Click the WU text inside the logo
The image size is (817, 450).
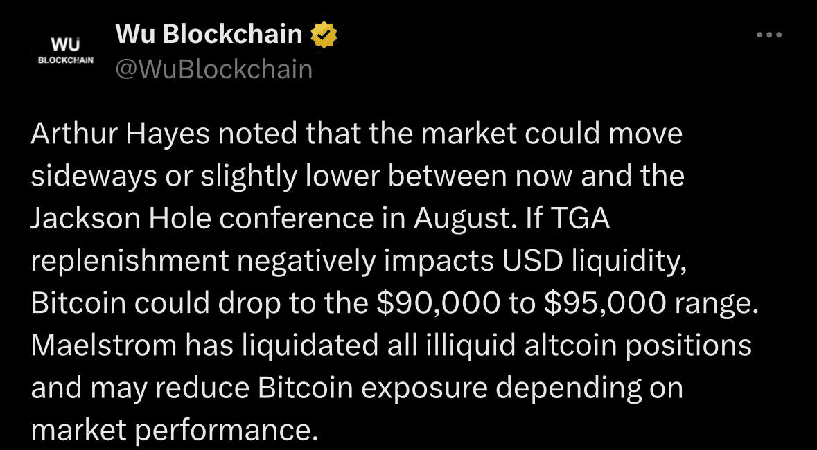coord(65,45)
